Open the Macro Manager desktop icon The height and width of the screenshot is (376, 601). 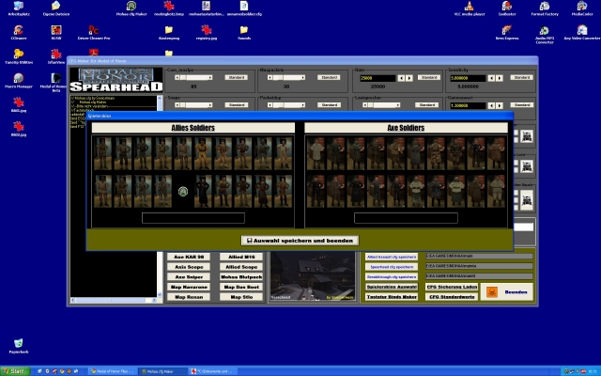(19, 81)
